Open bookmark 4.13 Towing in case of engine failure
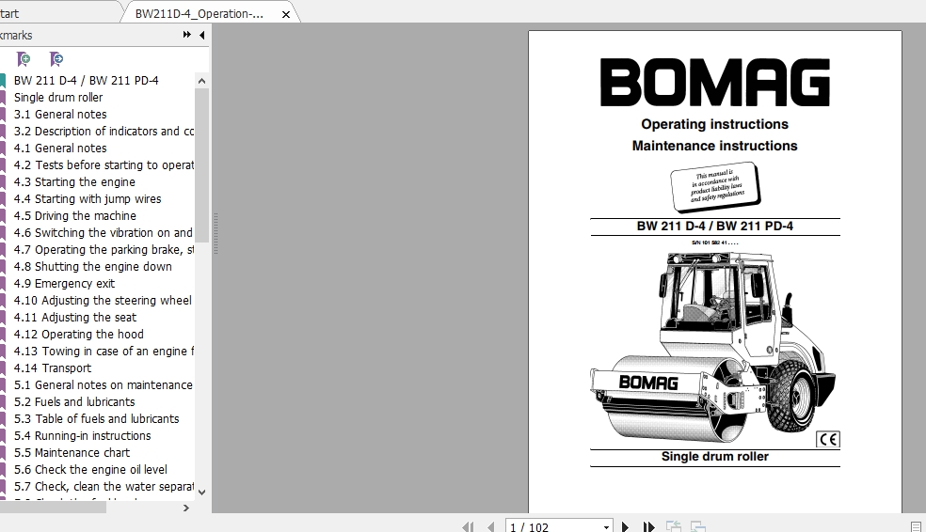 click(104, 352)
